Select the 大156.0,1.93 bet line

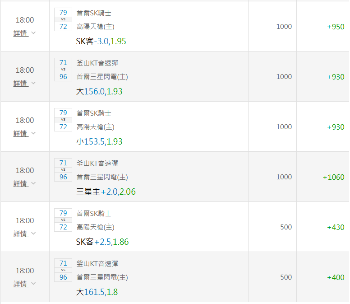[99, 92]
